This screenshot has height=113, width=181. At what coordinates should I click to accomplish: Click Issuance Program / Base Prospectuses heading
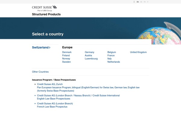coord(54,80)
